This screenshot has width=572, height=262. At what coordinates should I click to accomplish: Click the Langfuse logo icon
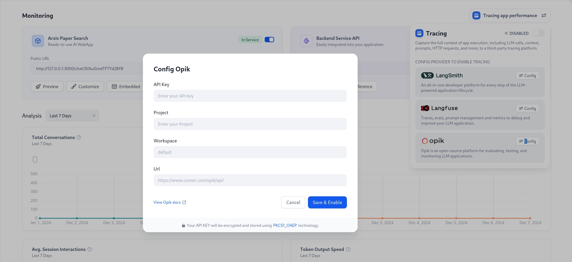click(425, 108)
